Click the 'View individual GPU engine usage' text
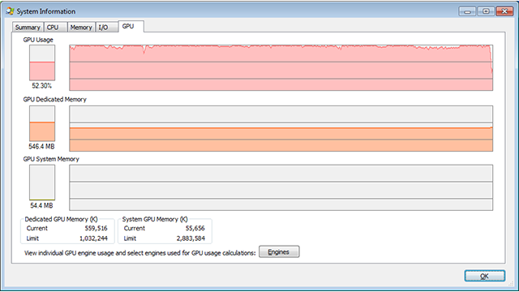 (x=140, y=253)
